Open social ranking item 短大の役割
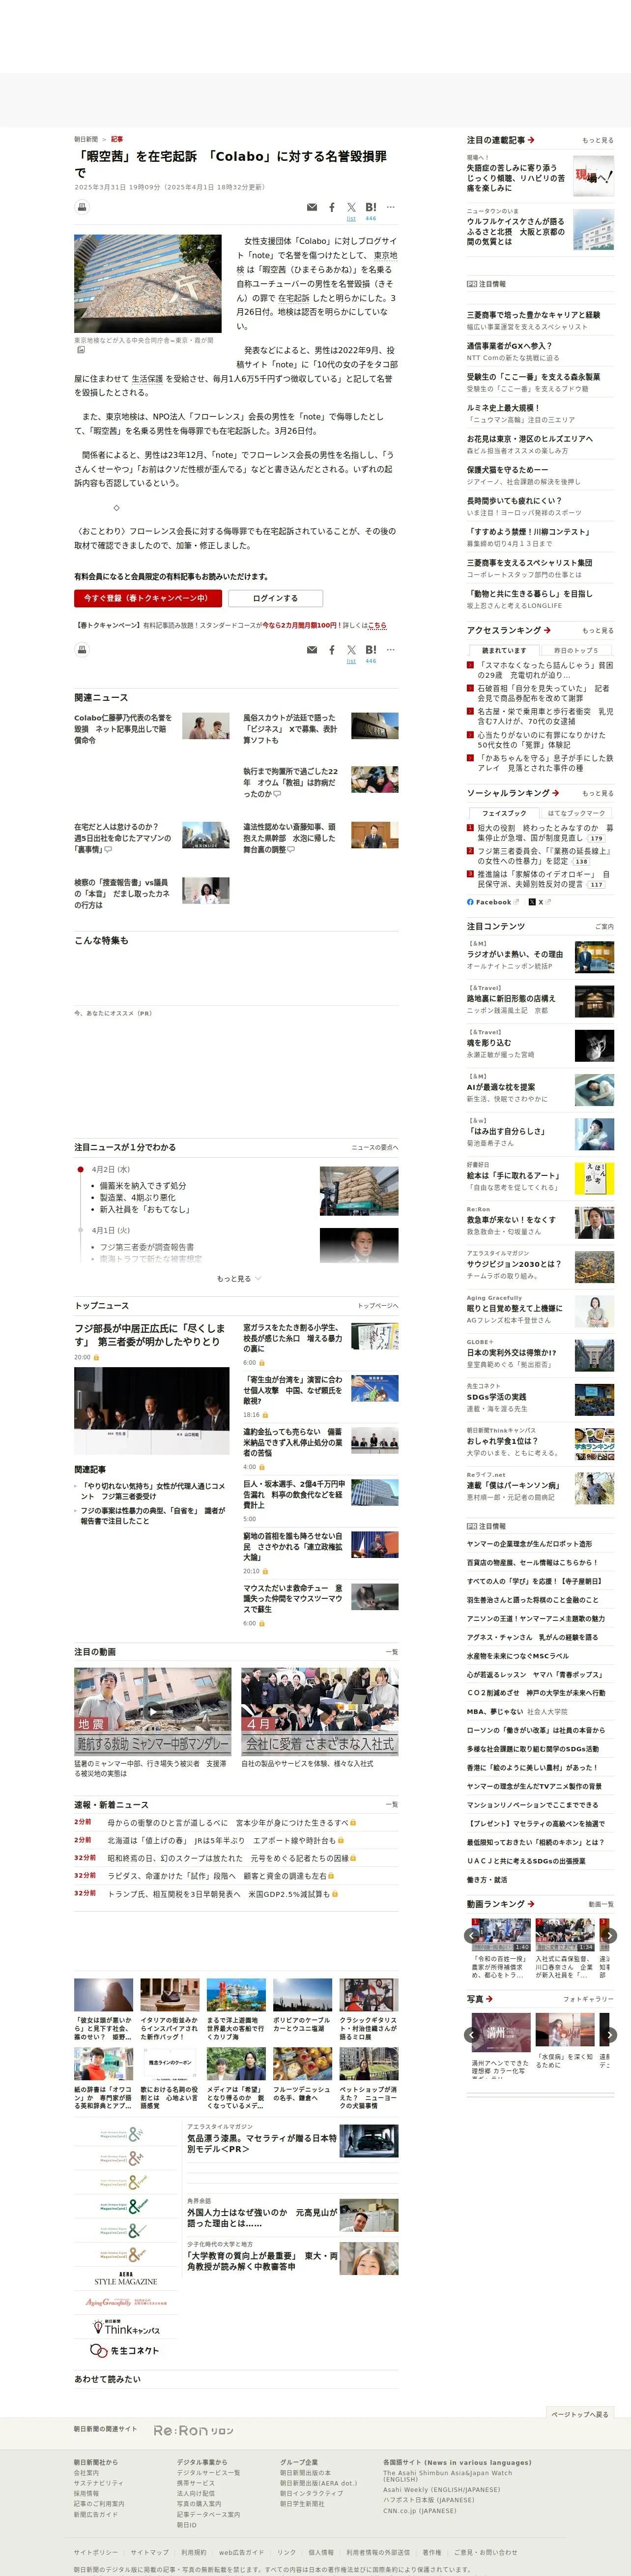 point(545,833)
